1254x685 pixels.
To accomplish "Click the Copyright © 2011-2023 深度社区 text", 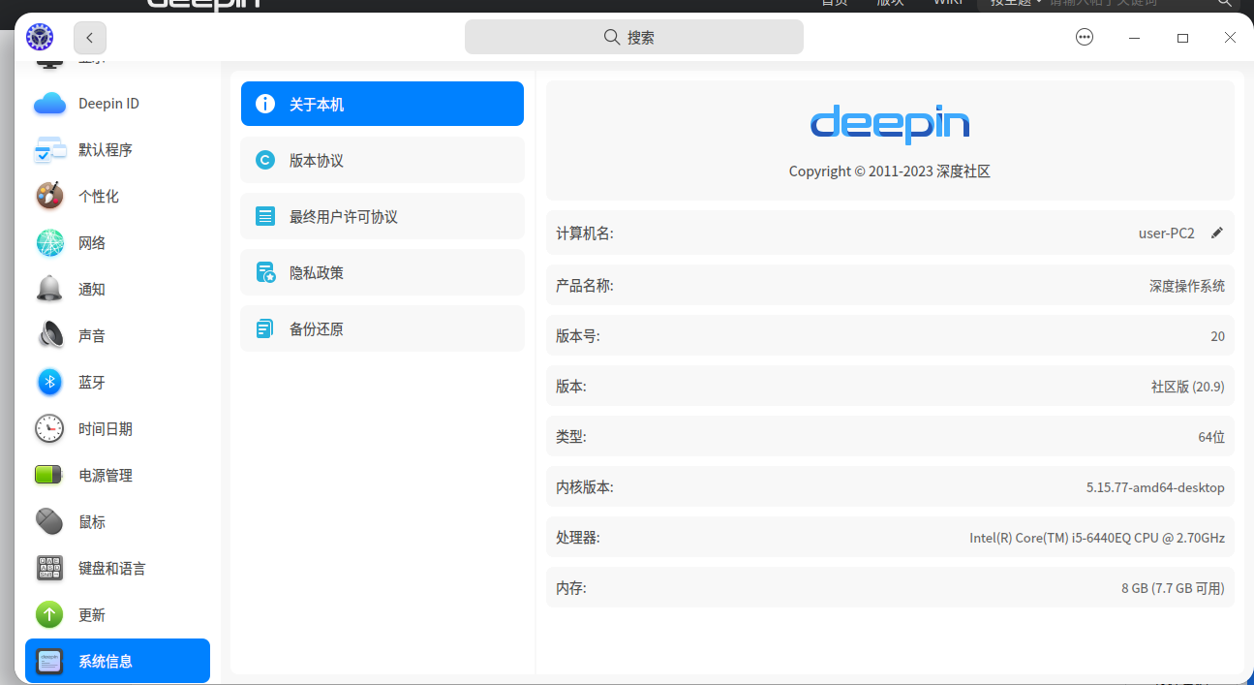I will tap(890, 171).
